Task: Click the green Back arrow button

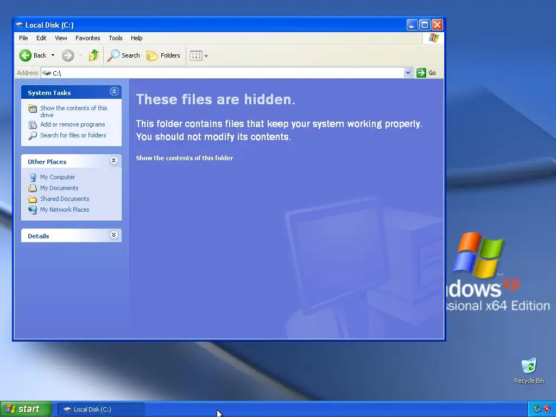Action: pyautogui.click(x=25, y=55)
